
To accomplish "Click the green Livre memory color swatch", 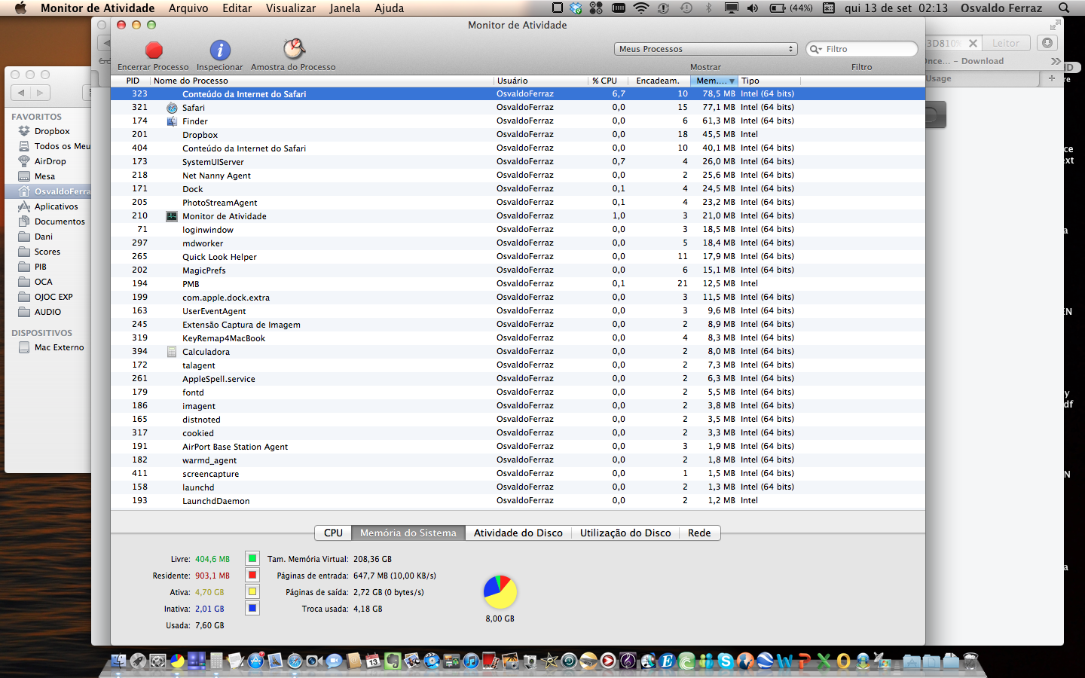I will 252,559.
